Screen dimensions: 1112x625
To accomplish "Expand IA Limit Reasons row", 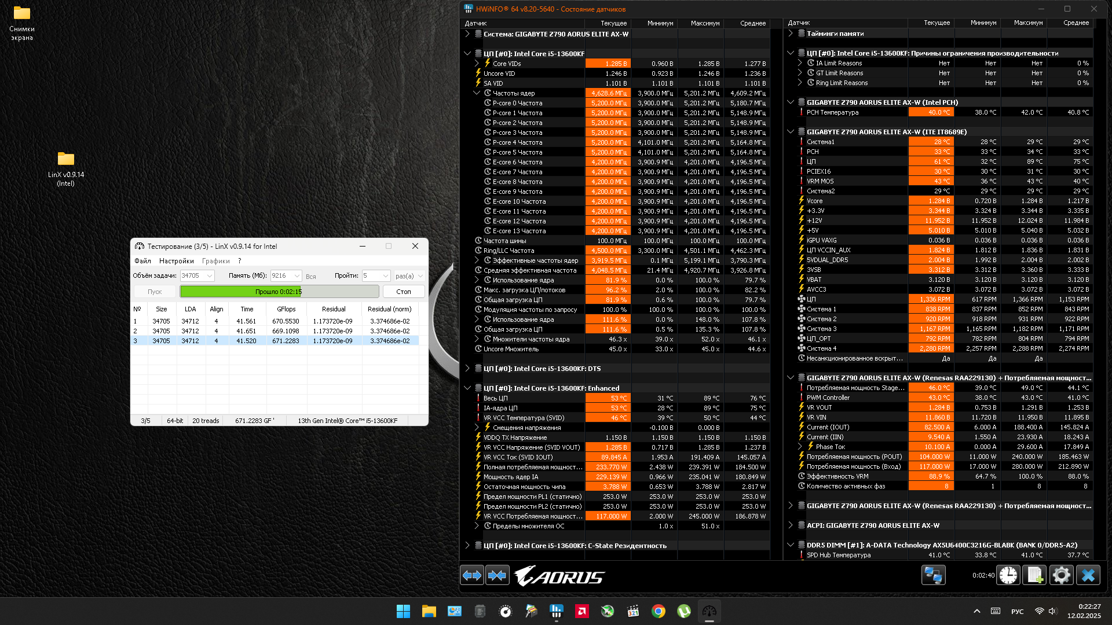I will pyautogui.click(x=800, y=63).
